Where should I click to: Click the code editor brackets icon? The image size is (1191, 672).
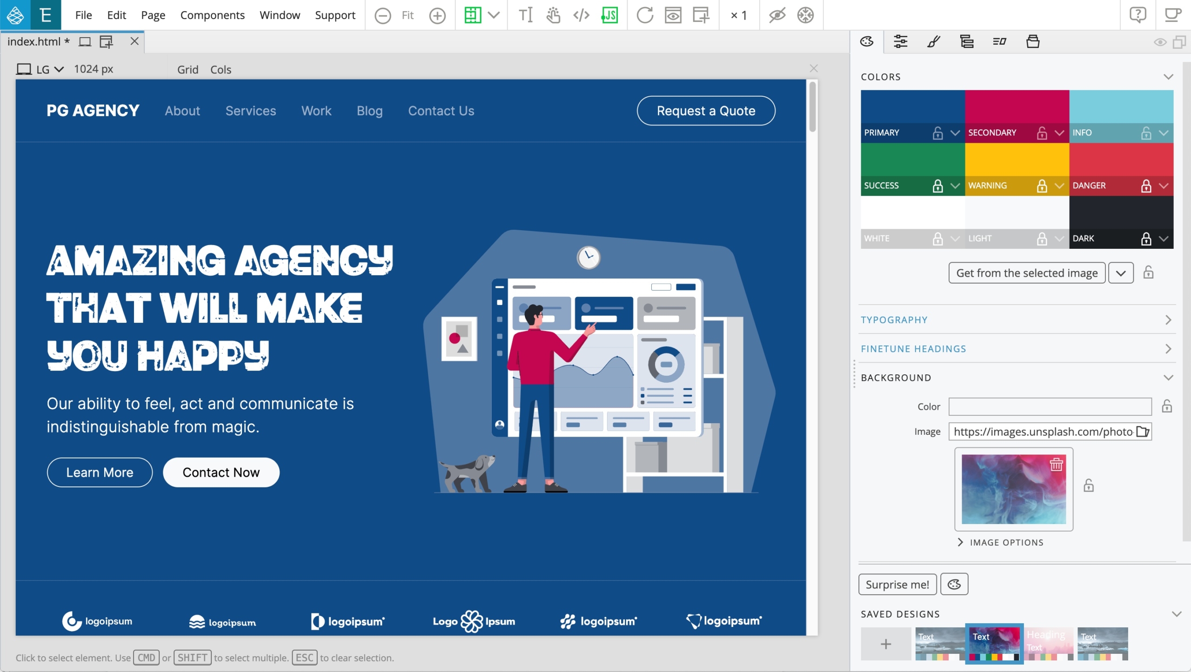click(x=581, y=15)
